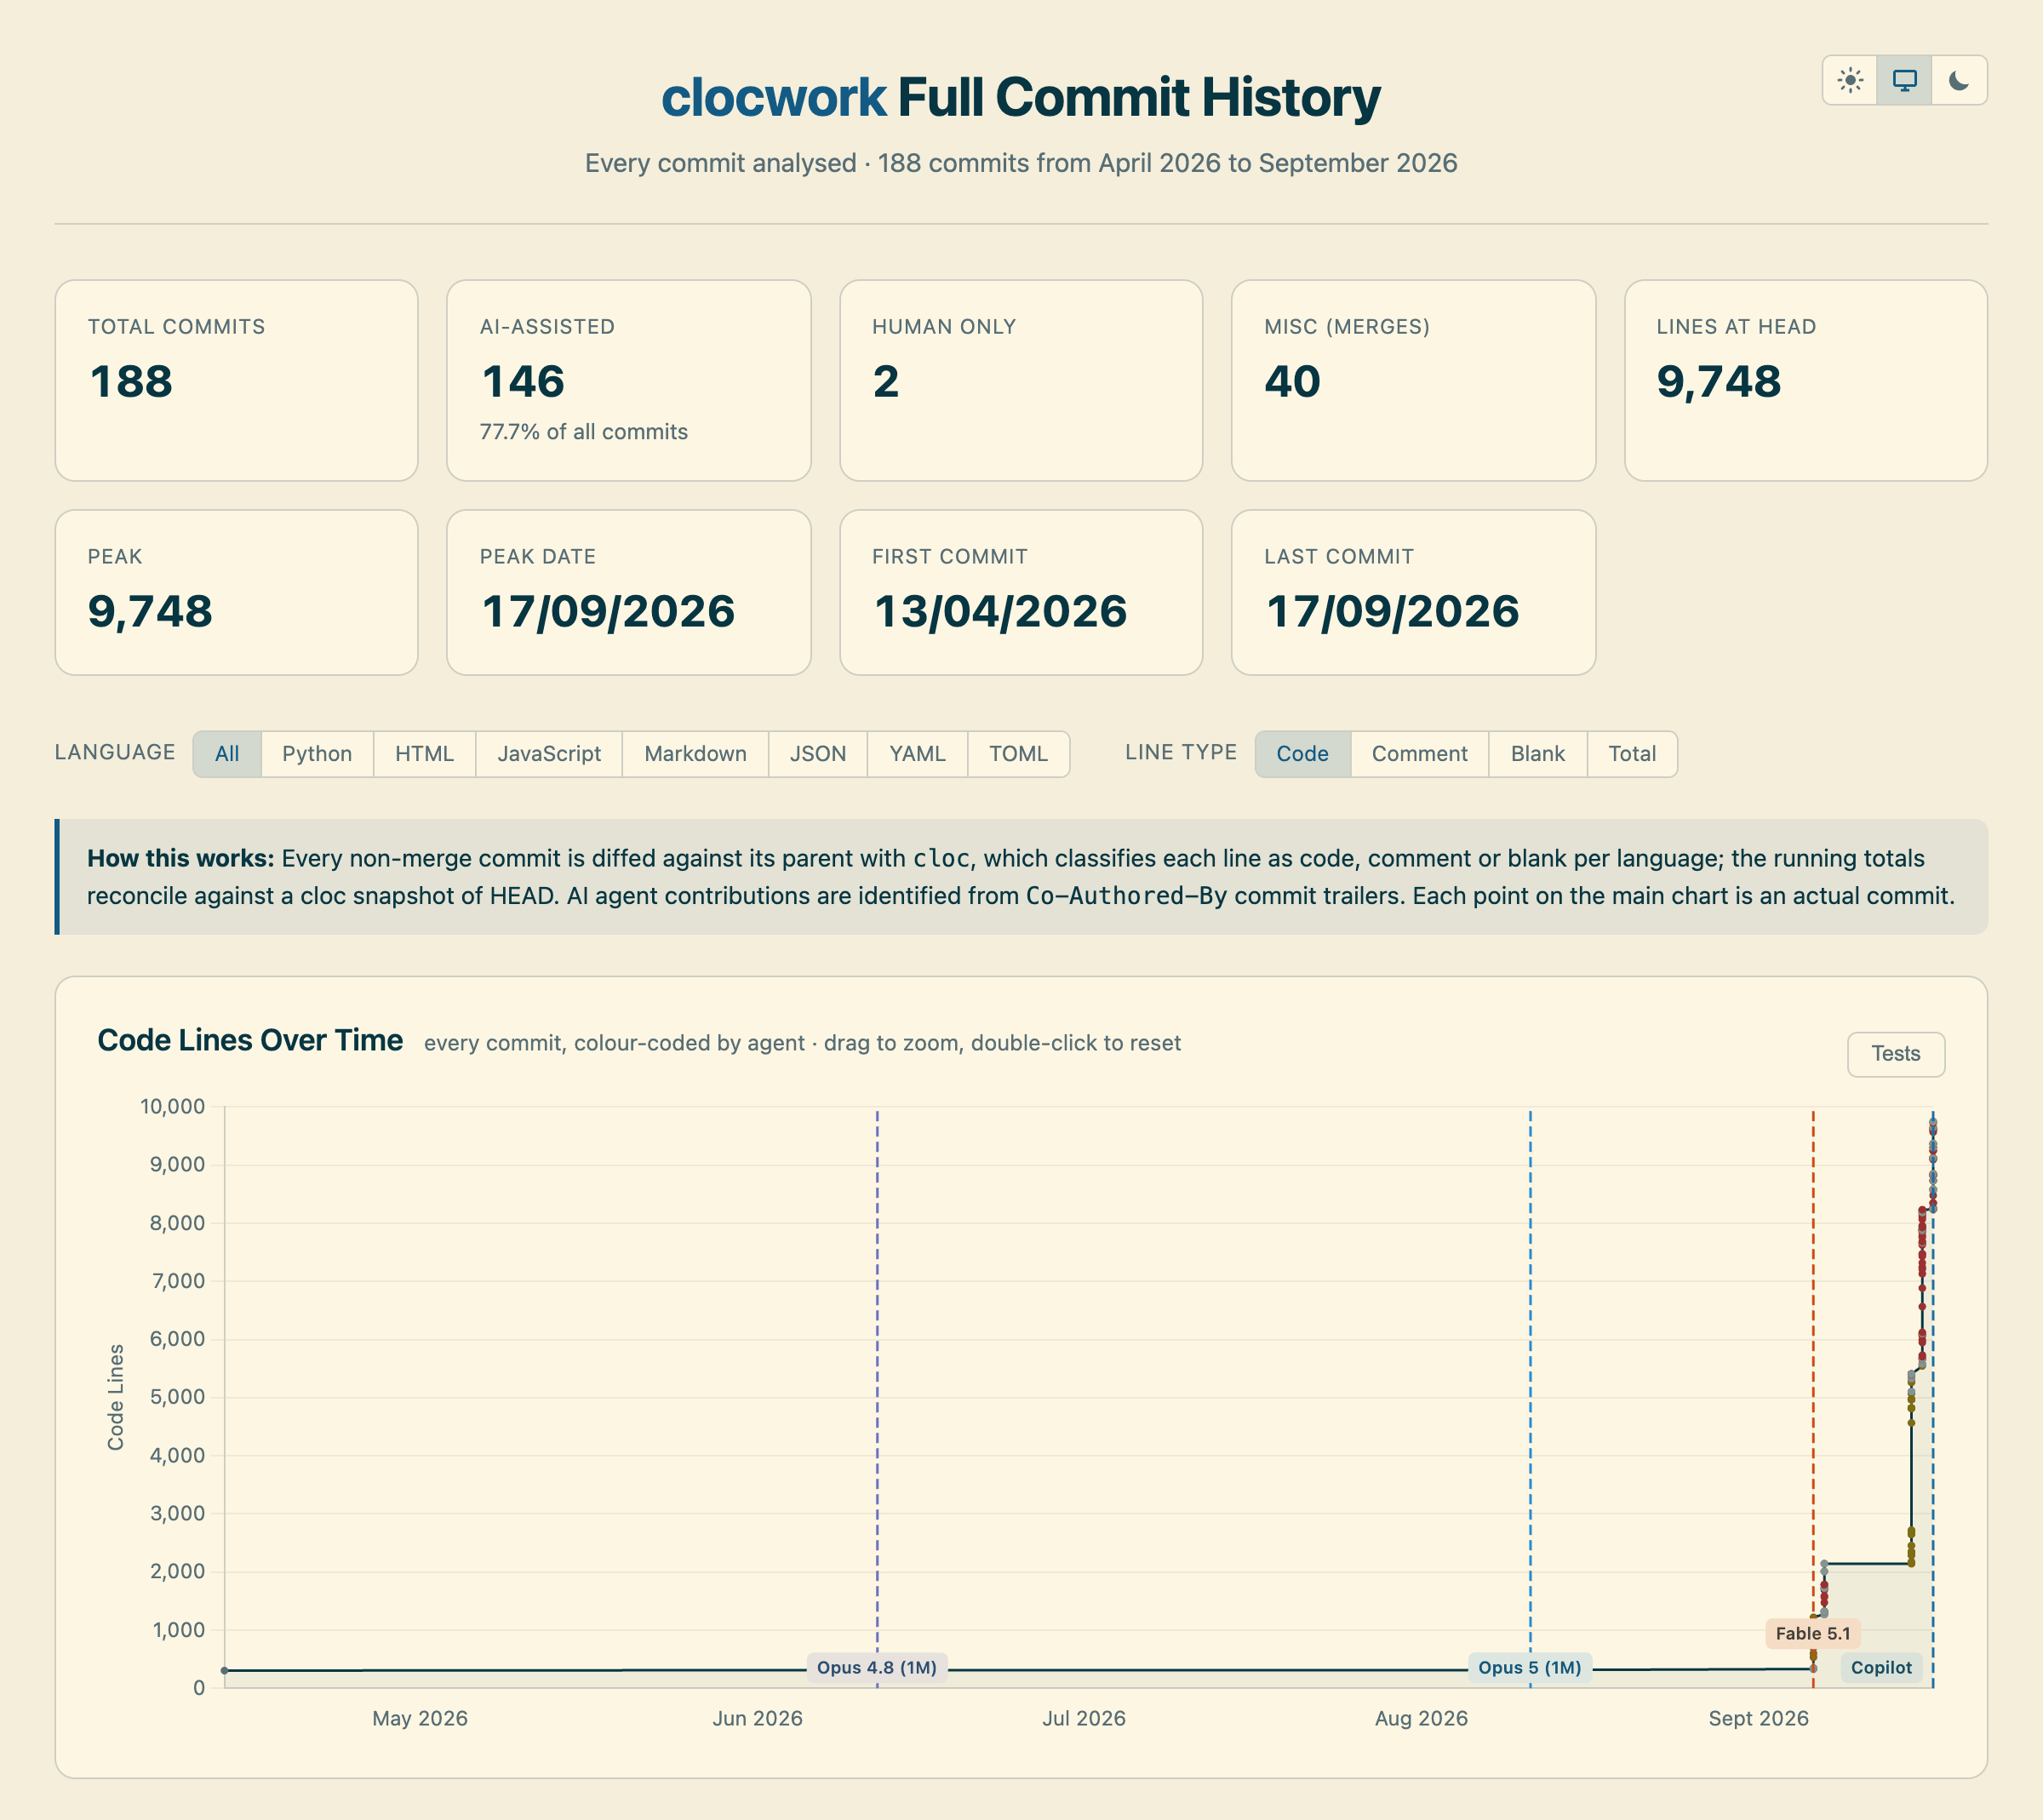This screenshot has width=2043, height=1820.
Task: Switch to light theme sun icon
Action: (1850, 80)
